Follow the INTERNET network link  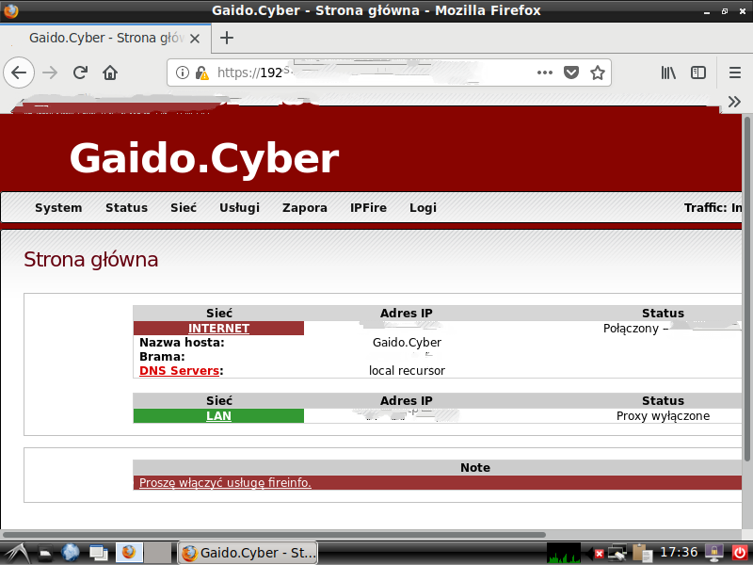click(x=218, y=329)
